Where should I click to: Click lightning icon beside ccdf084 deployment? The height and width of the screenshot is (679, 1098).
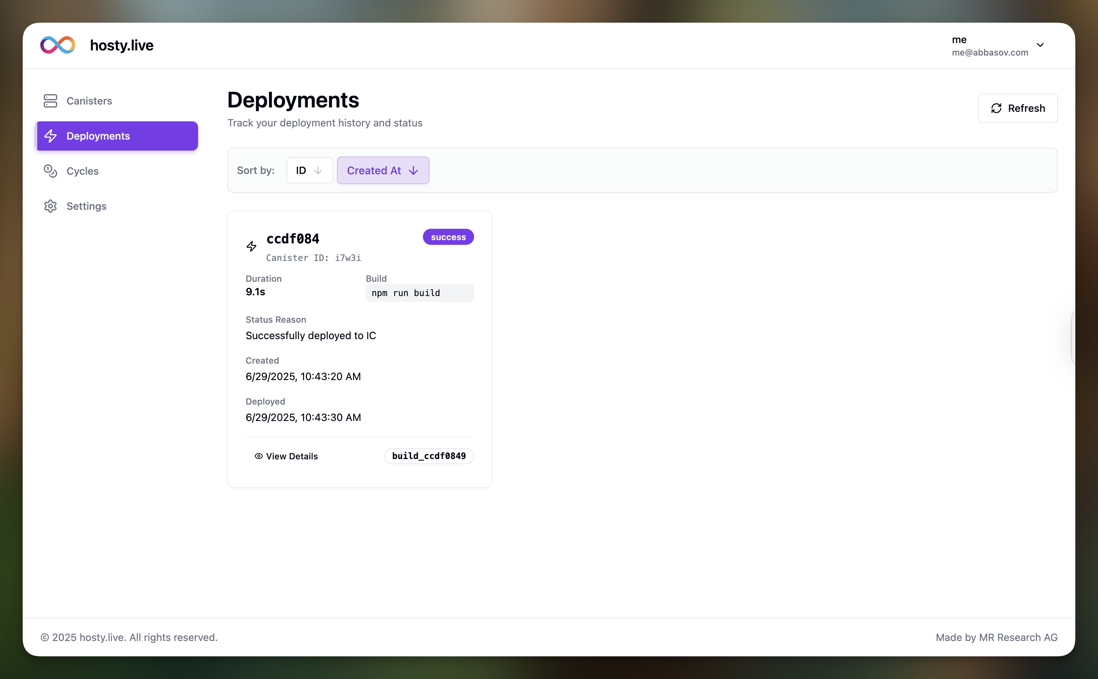point(251,246)
